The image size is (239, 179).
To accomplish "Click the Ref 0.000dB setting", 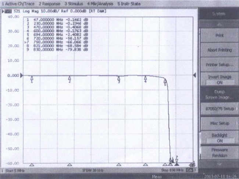I will coord(74,11).
